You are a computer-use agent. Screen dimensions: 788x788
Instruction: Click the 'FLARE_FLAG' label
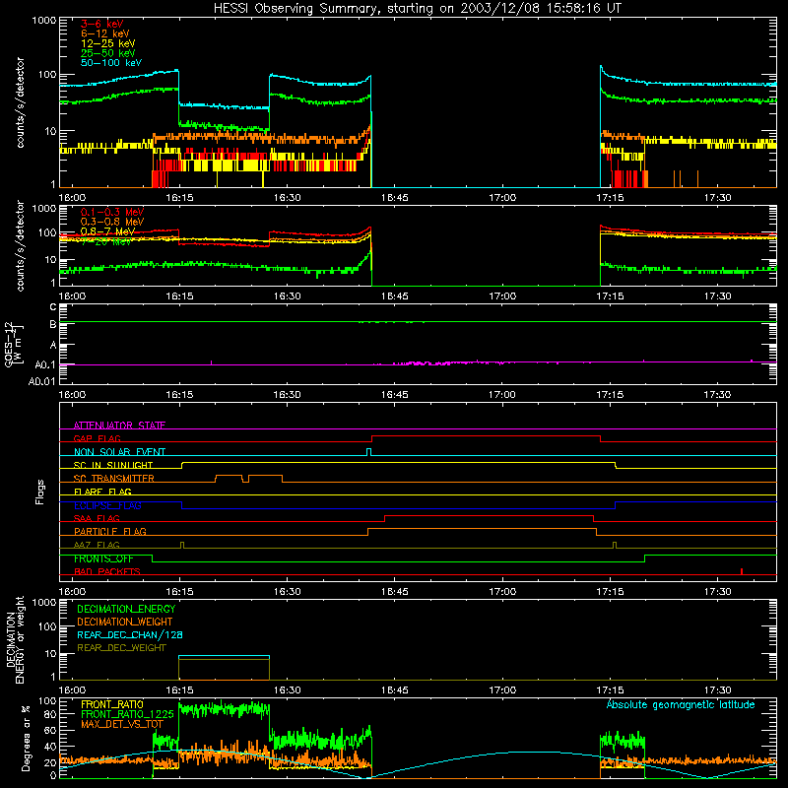pos(102,492)
